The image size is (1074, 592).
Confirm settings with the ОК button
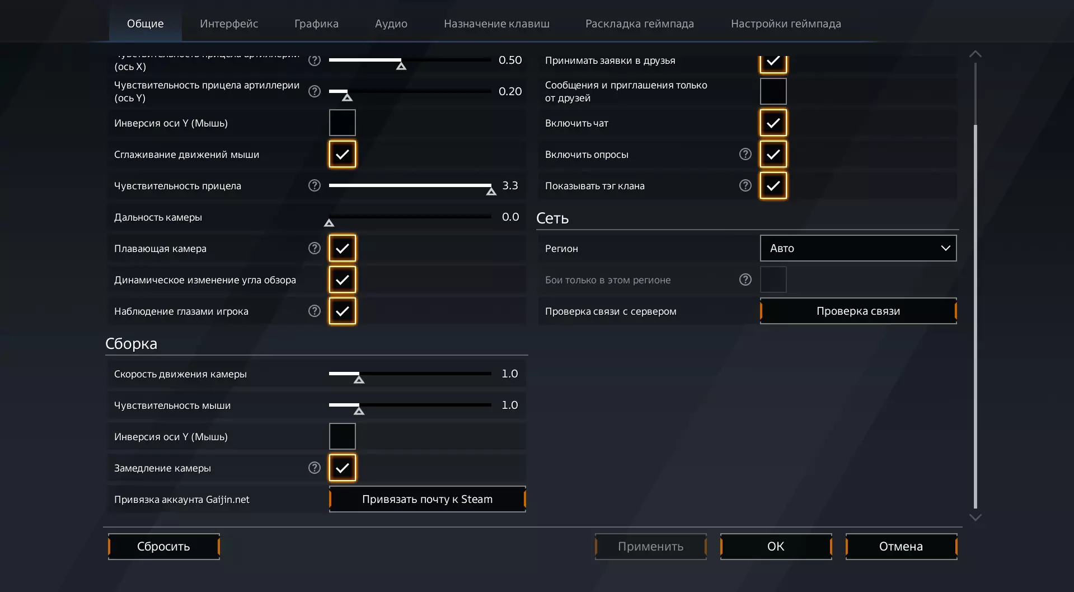pyautogui.click(x=776, y=546)
